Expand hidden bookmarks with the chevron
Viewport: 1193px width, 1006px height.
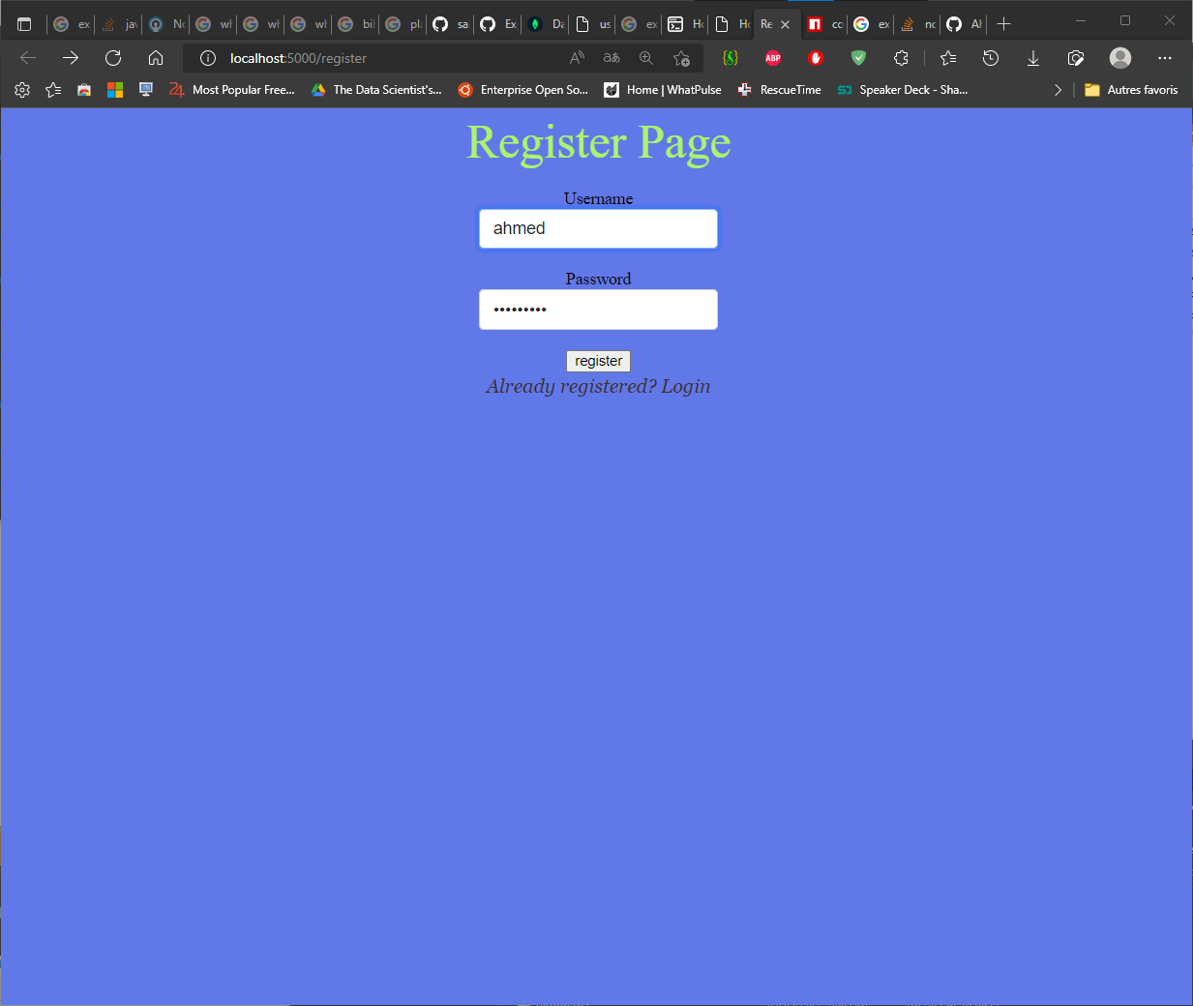[1058, 89]
